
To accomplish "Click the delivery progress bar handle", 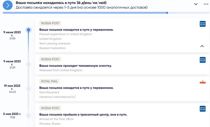I will click(x=167, y=13).
